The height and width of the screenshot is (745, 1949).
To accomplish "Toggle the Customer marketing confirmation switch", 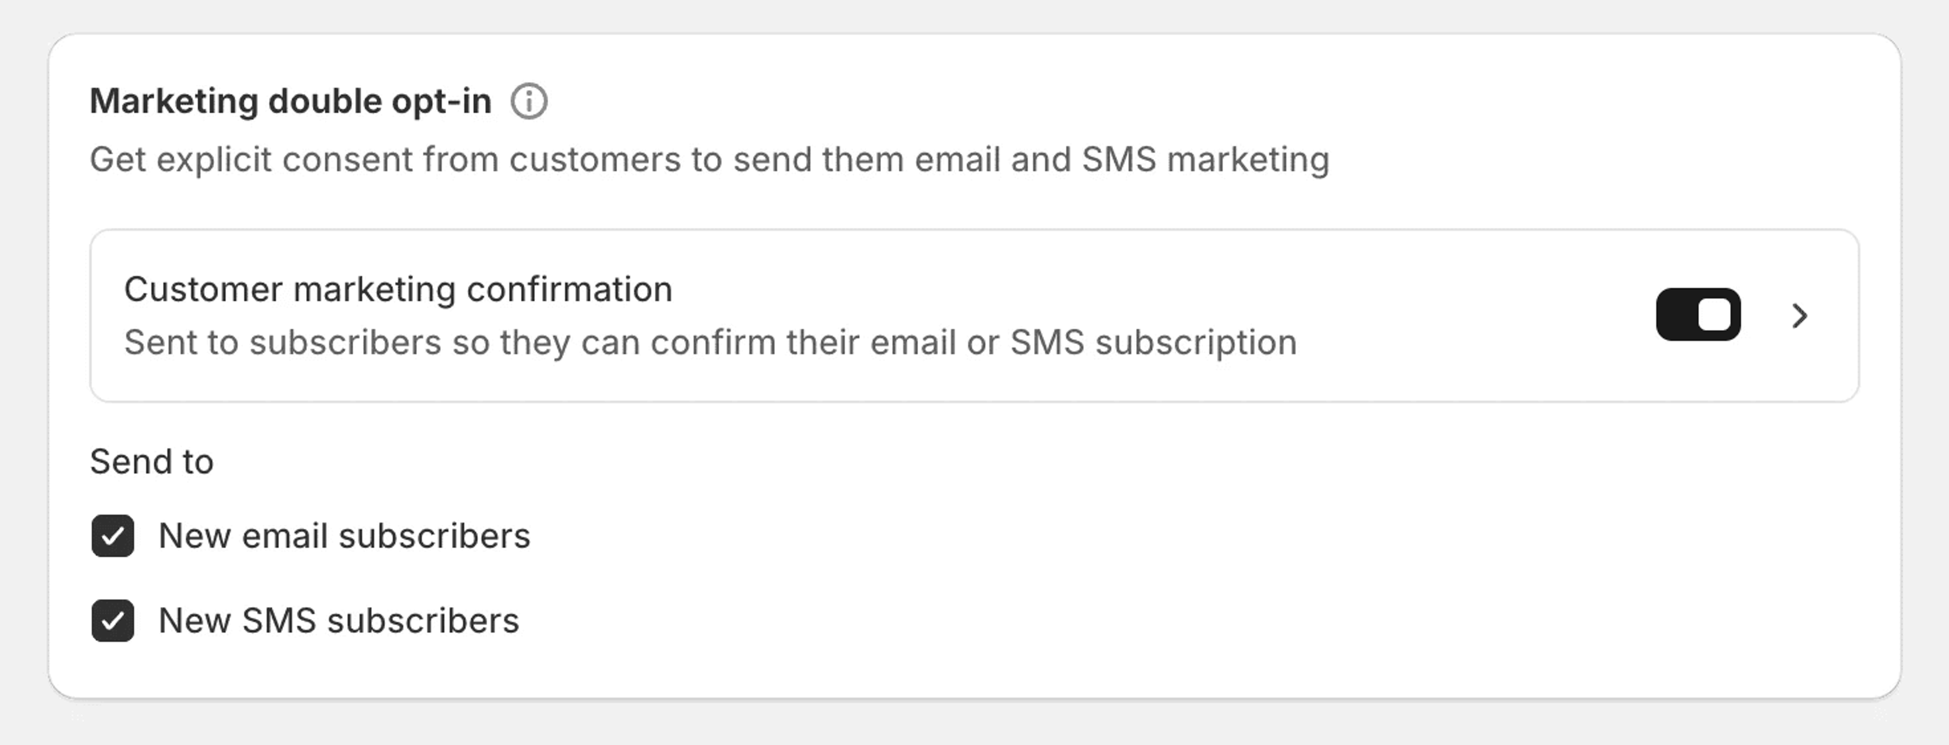I will (x=1698, y=315).
